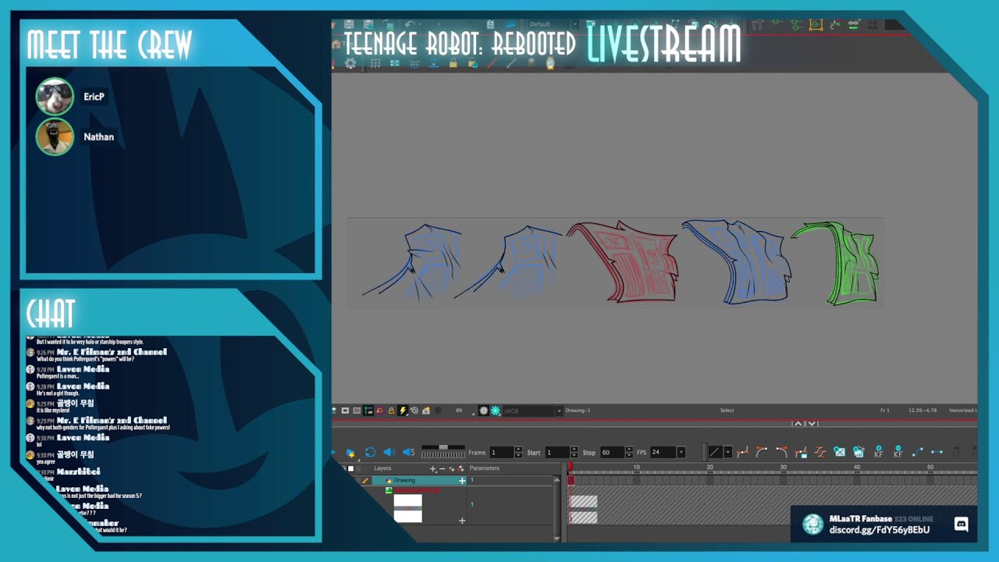Click frame 30 on the timeline ruler

tap(784, 468)
